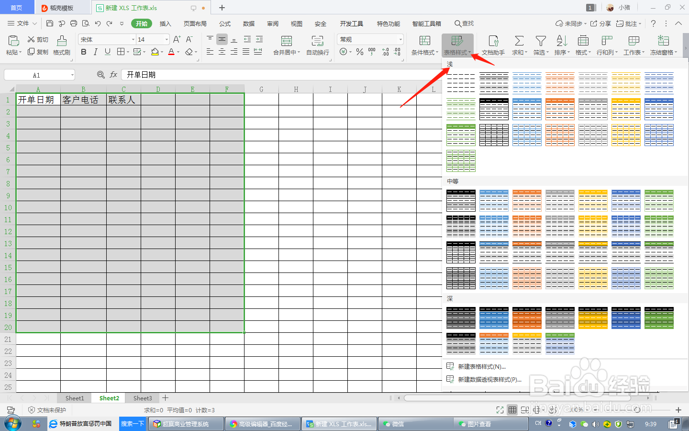Click the formula bar input showing 开单日期
The image size is (689, 431).
(x=282, y=75)
